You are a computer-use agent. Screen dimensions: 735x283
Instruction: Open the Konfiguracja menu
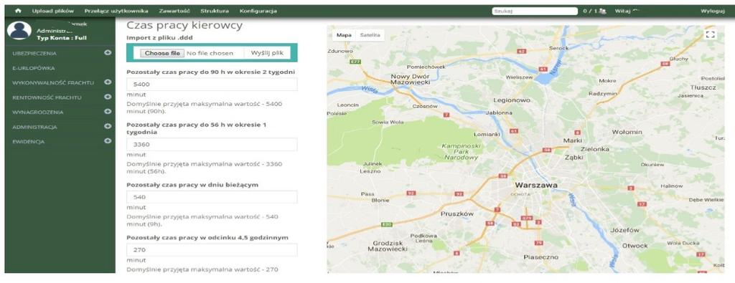pos(258,11)
